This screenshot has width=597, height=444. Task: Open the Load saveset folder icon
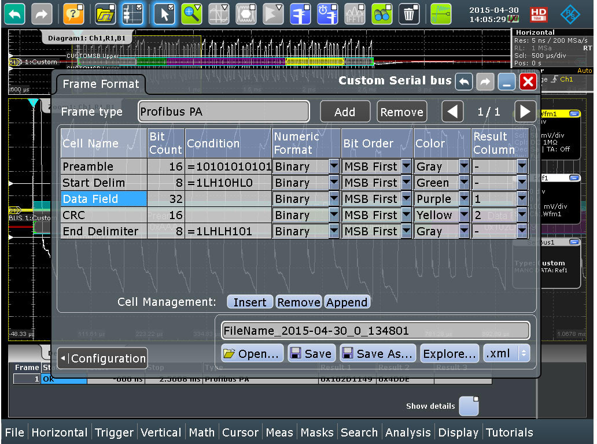105,14
